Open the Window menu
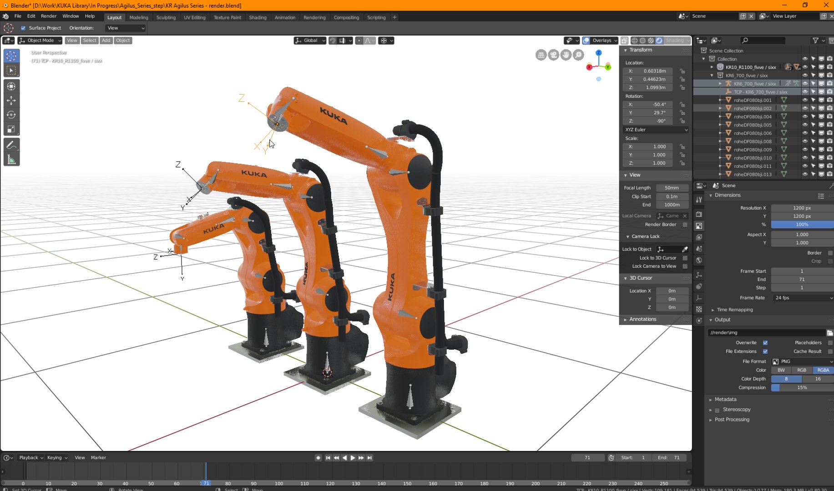Image resolution: width=834 pixels, height=491 pixels. [x=71, y=16]
